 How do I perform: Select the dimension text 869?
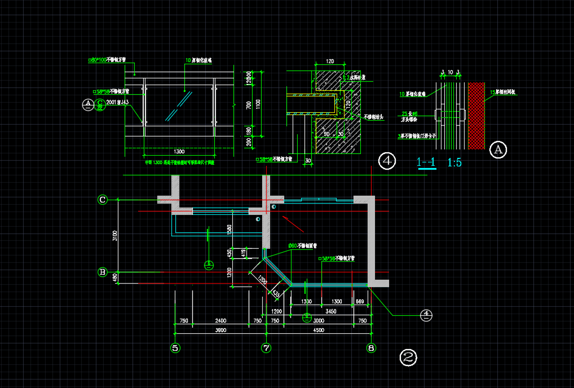point(360,302)
